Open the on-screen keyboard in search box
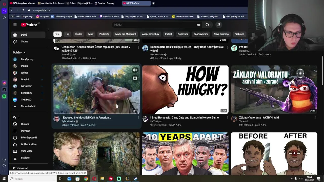 (199, 25)
